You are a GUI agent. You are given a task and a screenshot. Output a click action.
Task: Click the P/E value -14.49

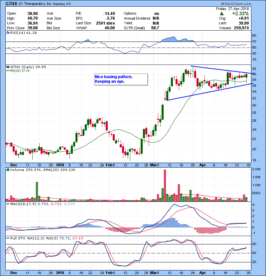pyautogui.click(x=109, y=14)
